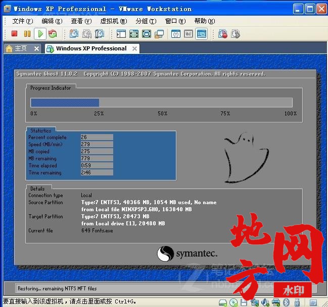Open the 查看(V) menu
The image size is (328, 307).
tap(81, 21)
